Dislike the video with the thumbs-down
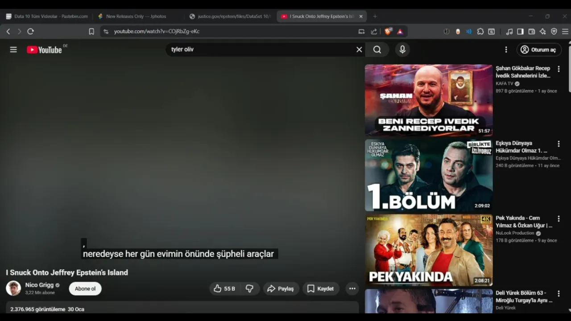Screen dimensions: 571x321 (x=250, y=288)
